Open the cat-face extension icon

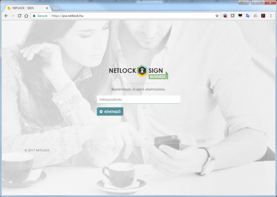(240, 16)
